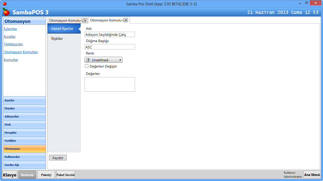Screen dimensions: 323x181
Task: Click the SambaPOS apple logo icon
Action: [x=6, y=12]
